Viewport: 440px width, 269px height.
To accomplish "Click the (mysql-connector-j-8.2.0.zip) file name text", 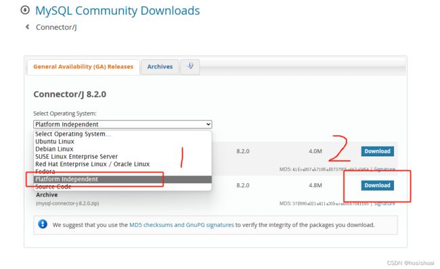I will (67, 203).
